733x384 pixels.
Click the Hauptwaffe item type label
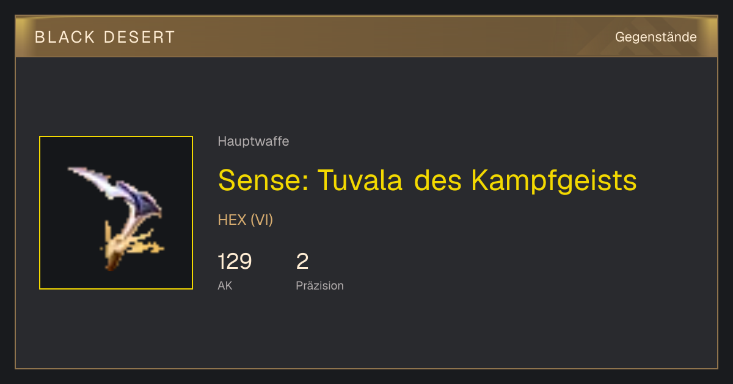coord(253,141)
